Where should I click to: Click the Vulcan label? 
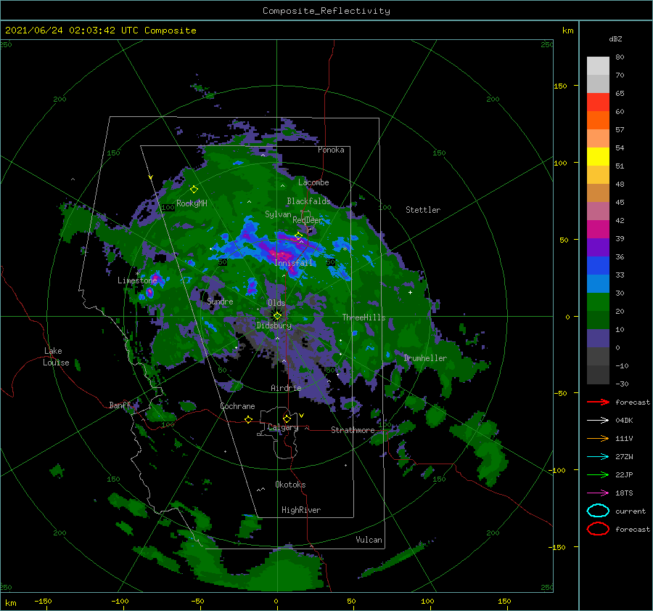369,540
